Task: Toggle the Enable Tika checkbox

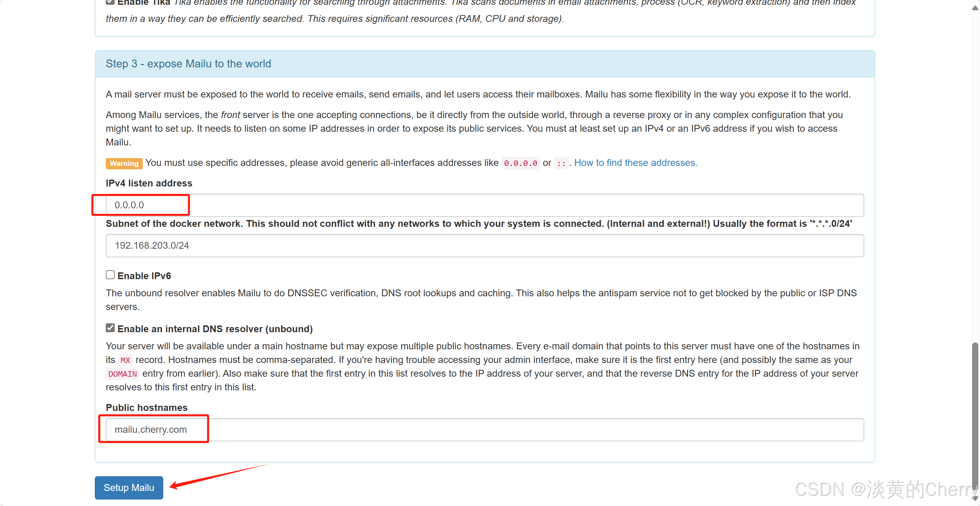Action: coord(110,2)
